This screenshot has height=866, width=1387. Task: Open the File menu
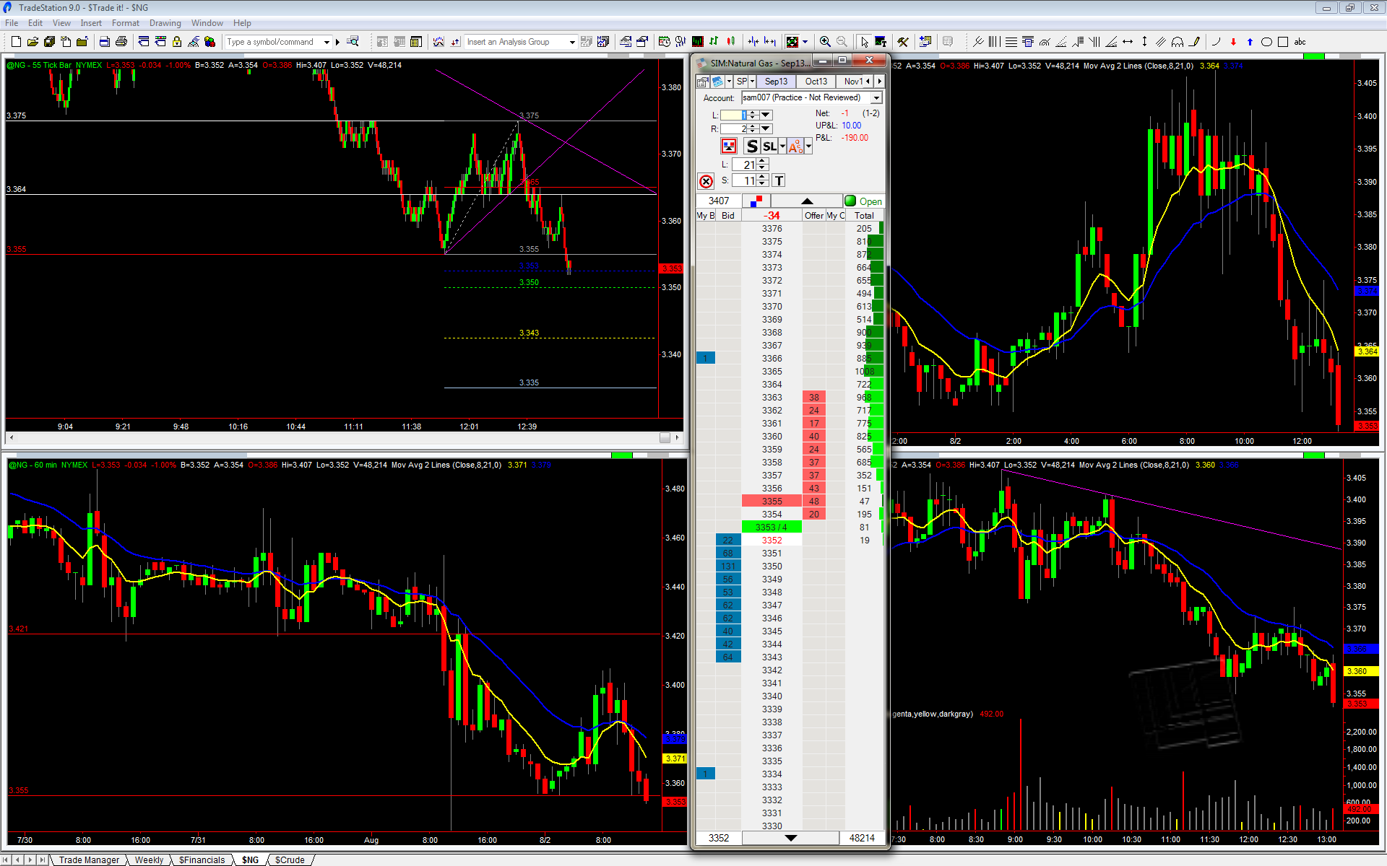click(x=12, y=23)
